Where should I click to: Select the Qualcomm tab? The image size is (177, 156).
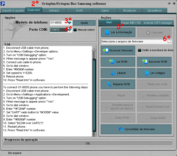coord(34,10)
